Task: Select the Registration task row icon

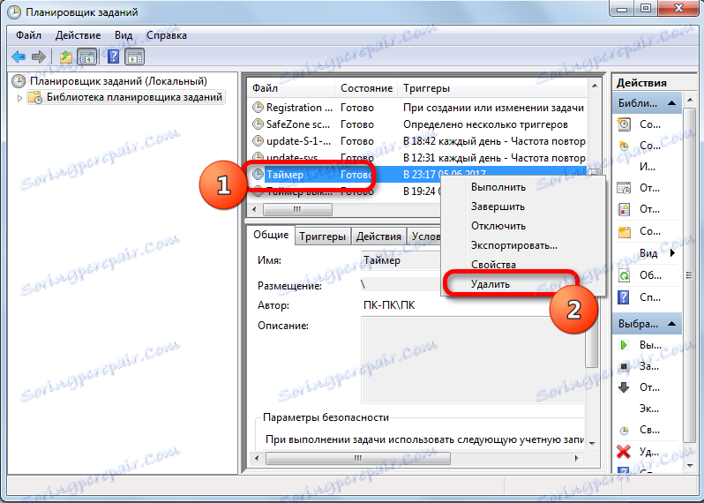Action: 258,108
